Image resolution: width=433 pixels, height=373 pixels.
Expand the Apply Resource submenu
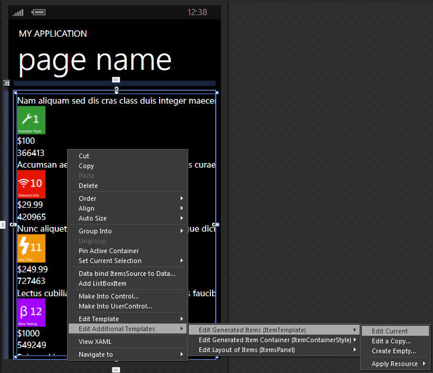point(395,364)
